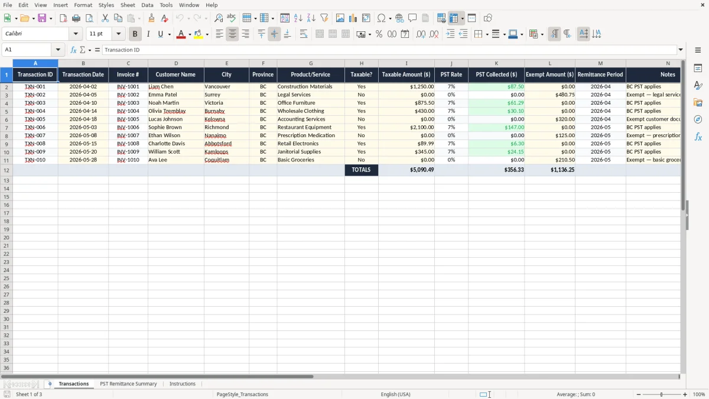Toggle Italic formatting
The image size is (709, 399).
coord(148,34)
